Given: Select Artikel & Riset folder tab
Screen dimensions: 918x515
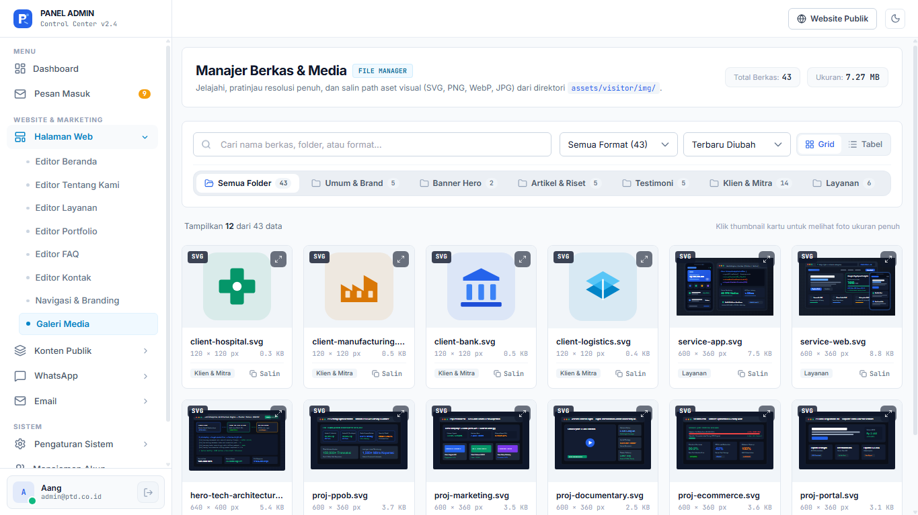Looking at the screenshot, I should click(x=558, y=183).
